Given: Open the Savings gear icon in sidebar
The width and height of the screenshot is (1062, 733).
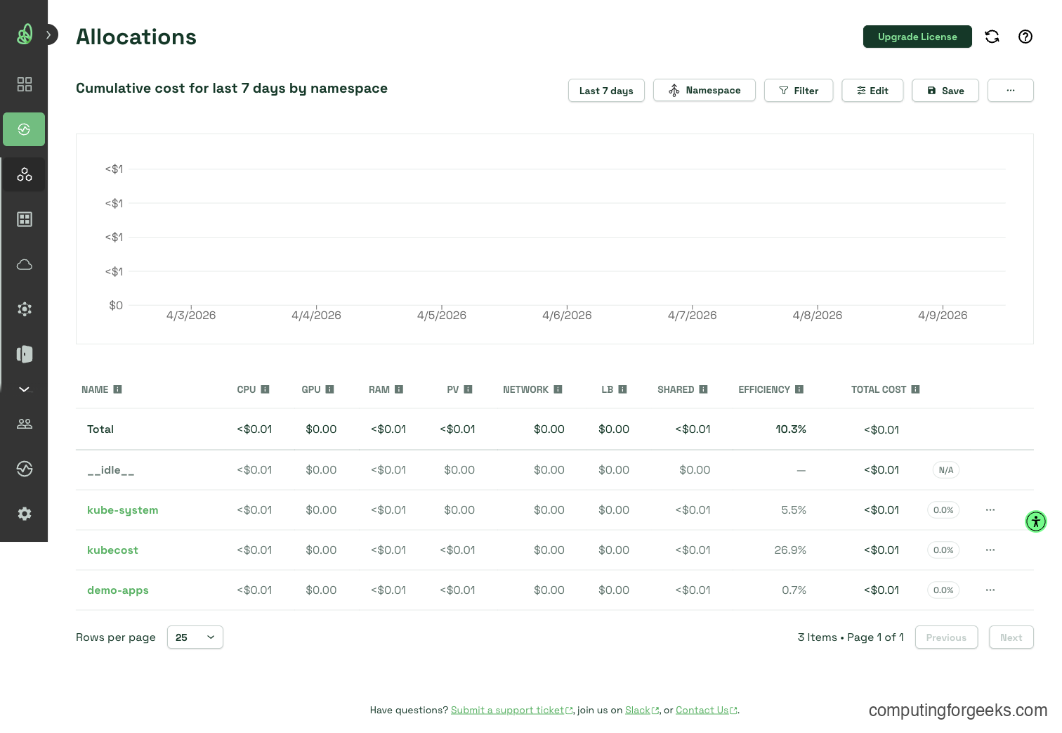Looking at the screenshot, I should [x=24, y=309].
